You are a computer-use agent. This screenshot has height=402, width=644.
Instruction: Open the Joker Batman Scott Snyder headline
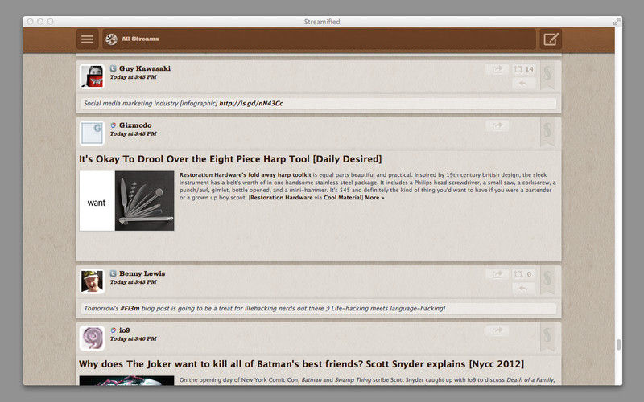(x=301, y=364)
